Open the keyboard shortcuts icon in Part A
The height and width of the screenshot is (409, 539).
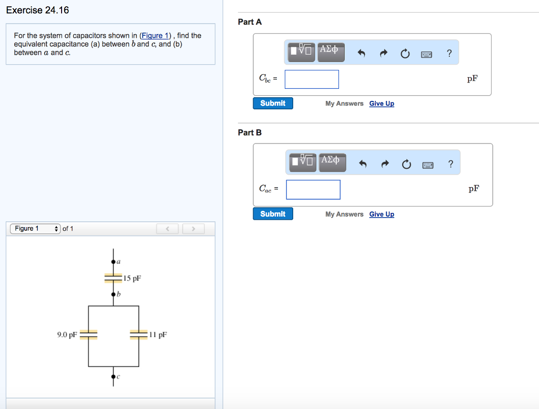point(427,54)
